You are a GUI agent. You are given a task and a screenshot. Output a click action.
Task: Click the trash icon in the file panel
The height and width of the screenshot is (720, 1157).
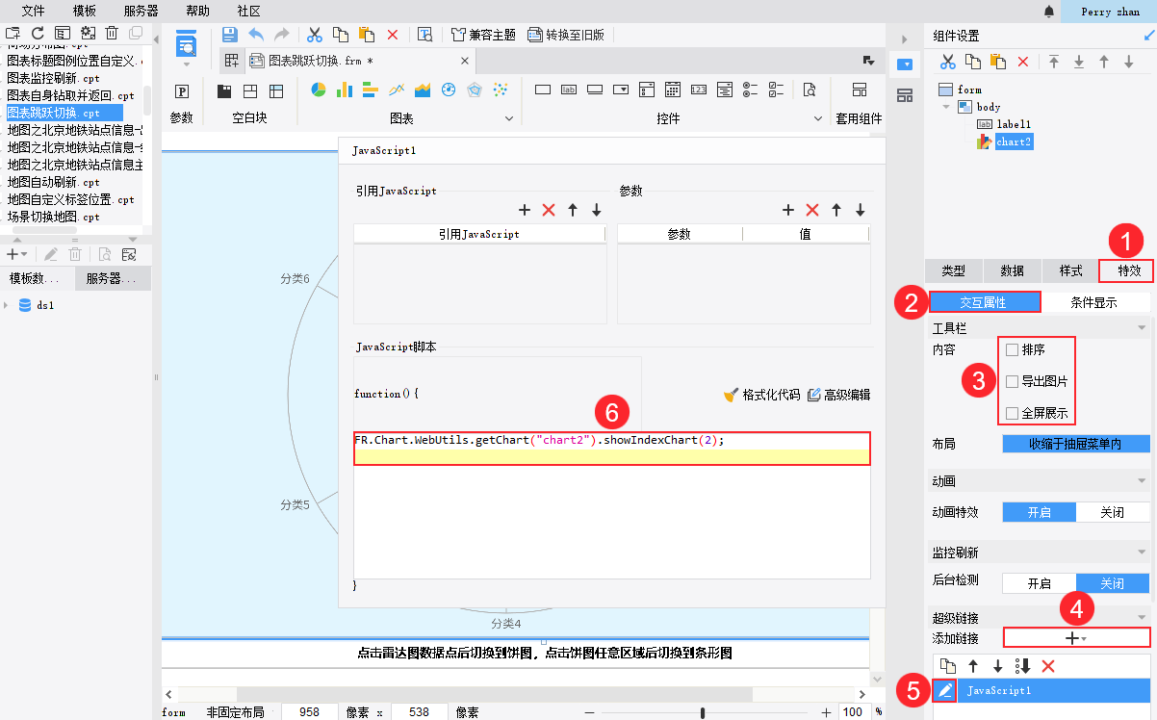coord(112,33)
